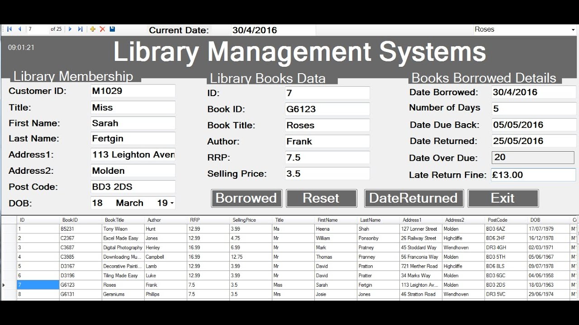Jump to last record in navigator
Viewport: 579px width, 325px height.
(x=80, y=29)
